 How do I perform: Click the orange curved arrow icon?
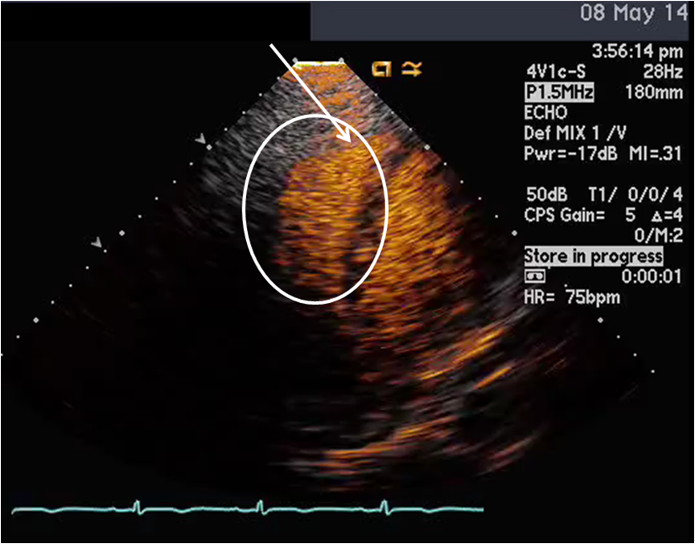coord(409,70)
